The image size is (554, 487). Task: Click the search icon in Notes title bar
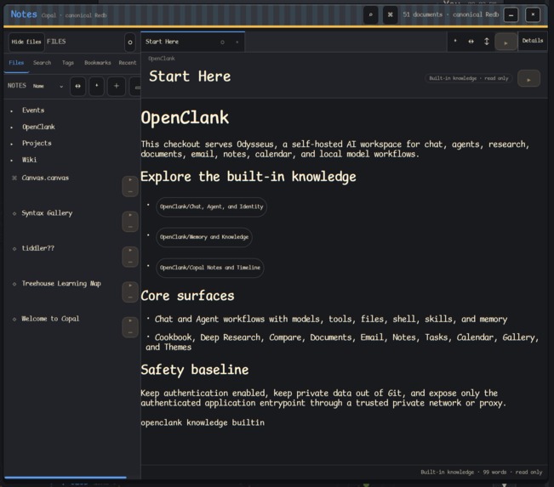tap(371, 14)
